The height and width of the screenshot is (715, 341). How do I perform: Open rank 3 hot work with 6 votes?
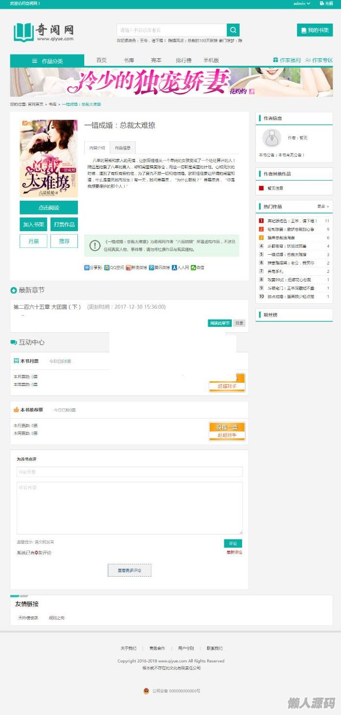click(281, 238)
